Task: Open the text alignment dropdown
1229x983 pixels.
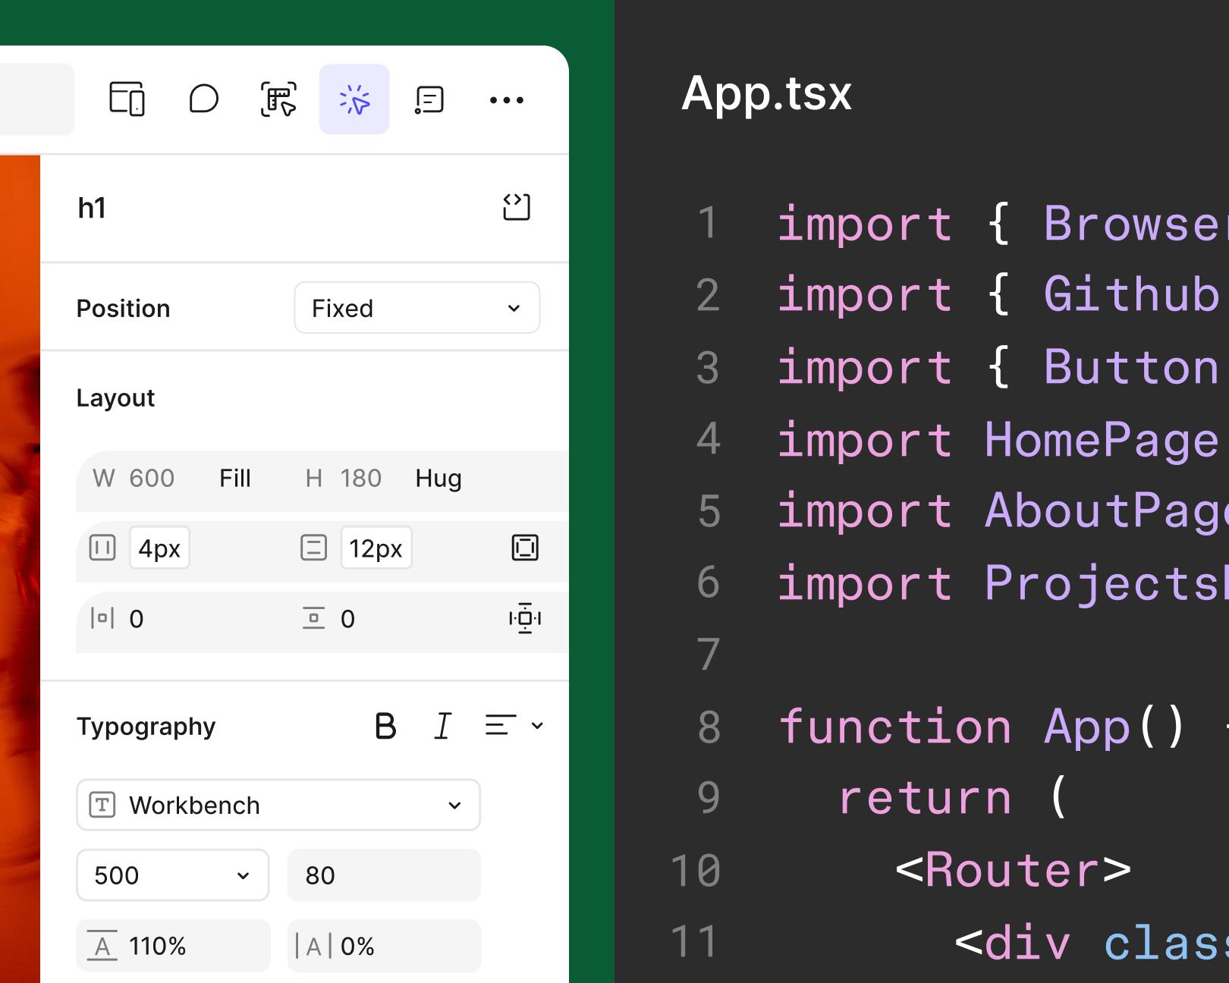Action: [514, 726]
